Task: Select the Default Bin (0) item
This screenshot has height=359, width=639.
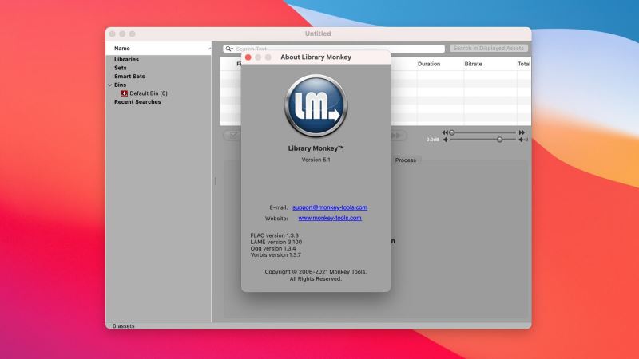Action: tap(149, 93)
